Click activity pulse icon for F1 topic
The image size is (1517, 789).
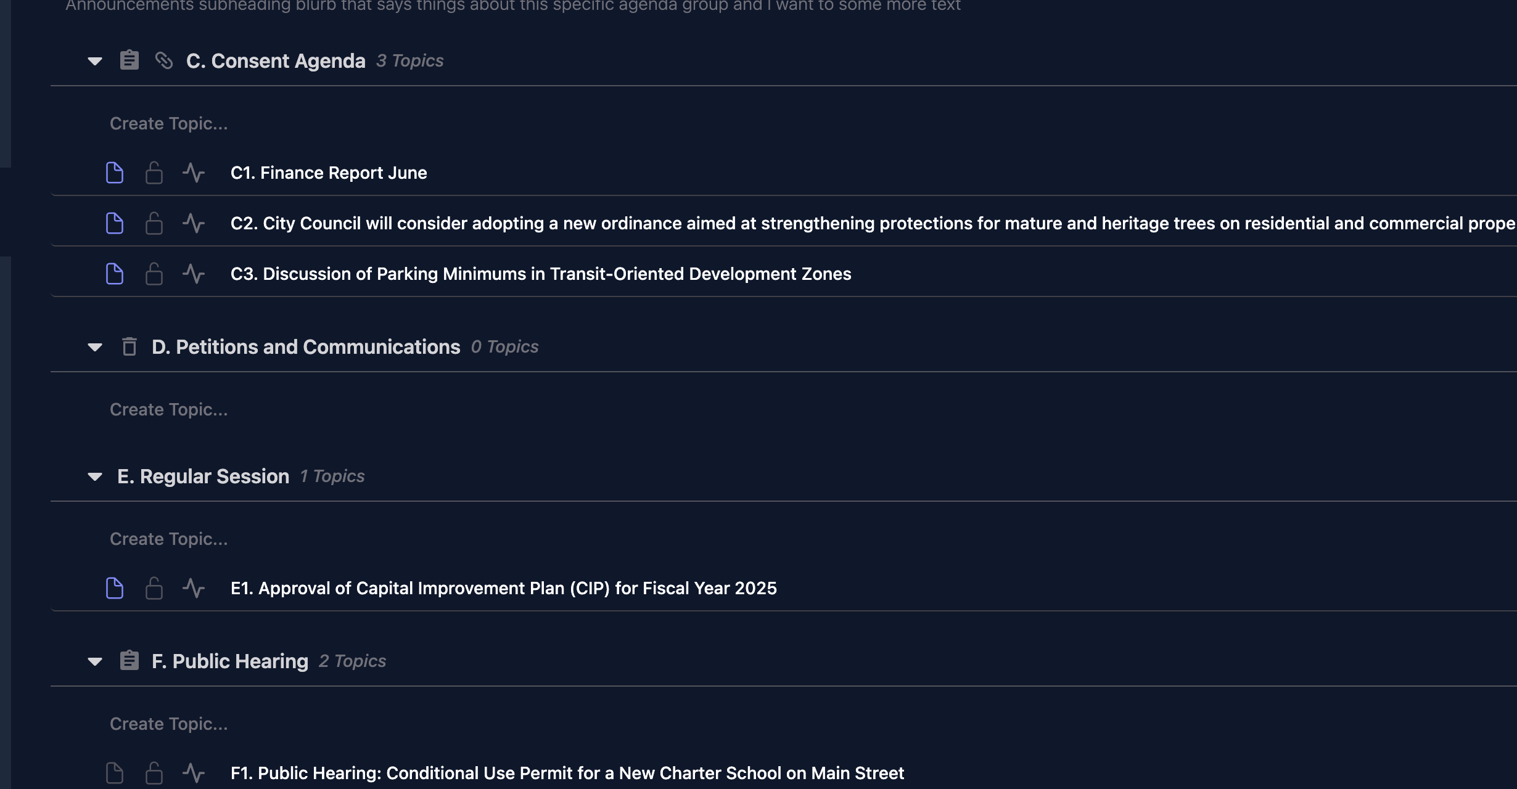tap(194, 773)
